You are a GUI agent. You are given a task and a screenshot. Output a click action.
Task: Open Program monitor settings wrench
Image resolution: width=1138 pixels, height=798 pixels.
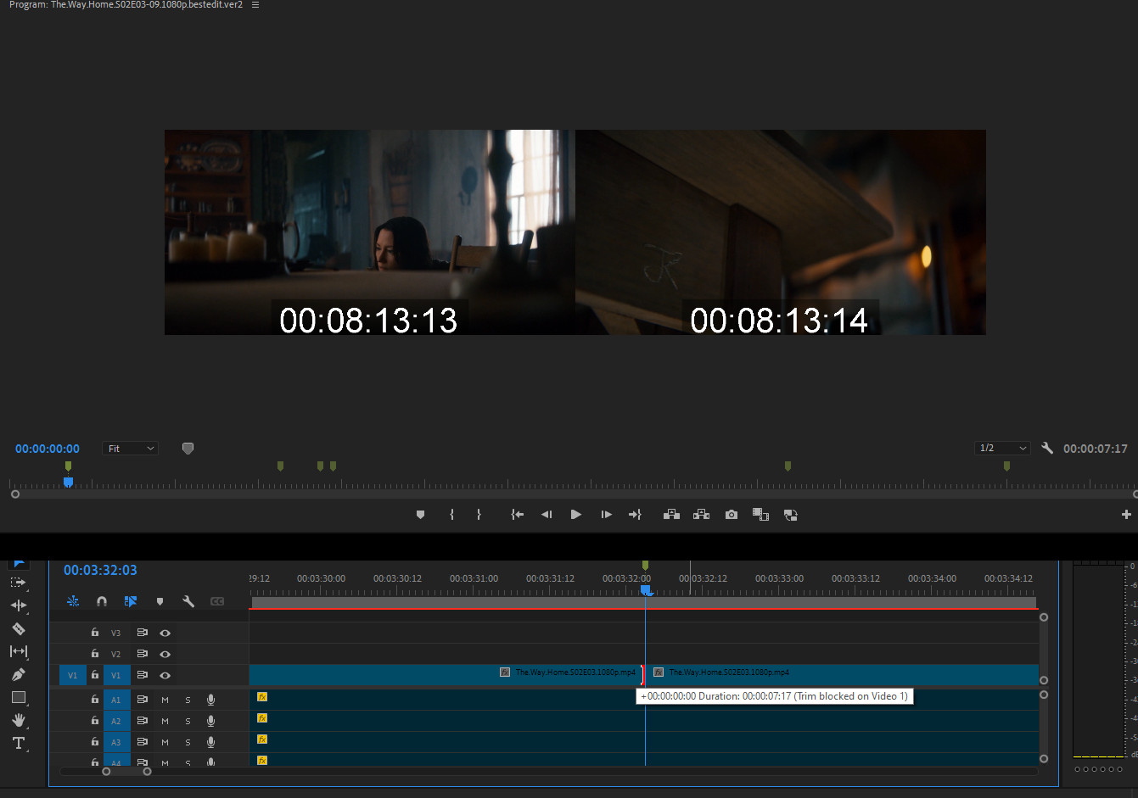(1047, 448)
